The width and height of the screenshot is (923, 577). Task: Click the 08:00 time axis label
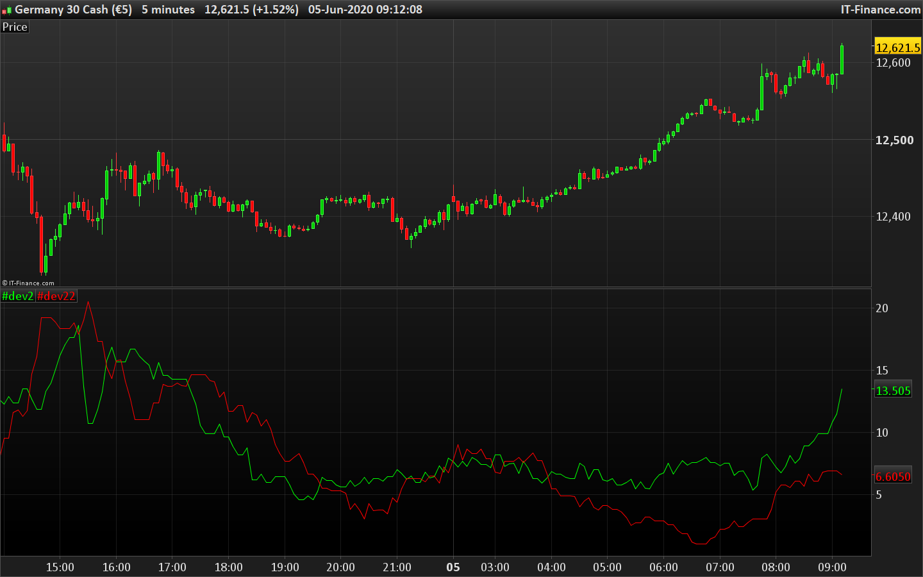776,567
